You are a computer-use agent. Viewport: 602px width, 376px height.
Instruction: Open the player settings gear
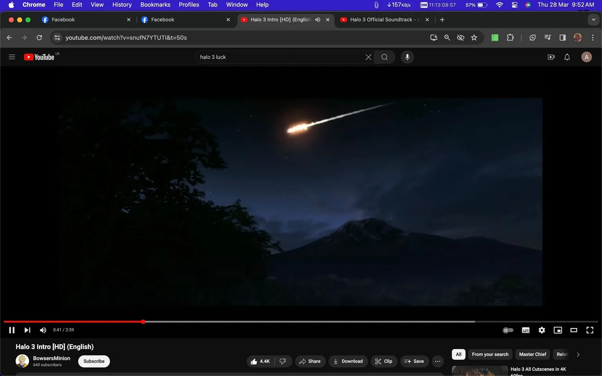coord(542,330)
